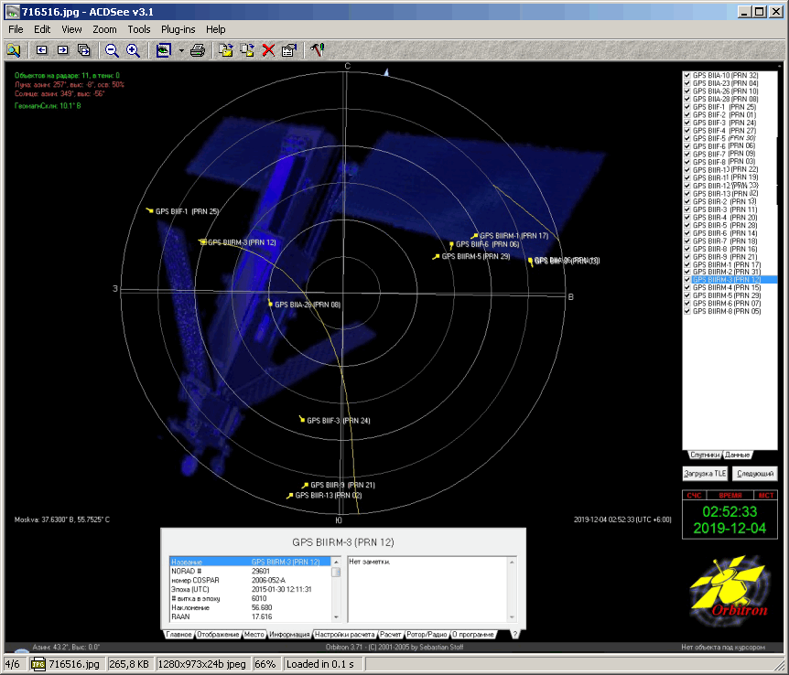Open the view mode dropdown arrow
This screenshot has width=789, height=675.
click(181, 50)
